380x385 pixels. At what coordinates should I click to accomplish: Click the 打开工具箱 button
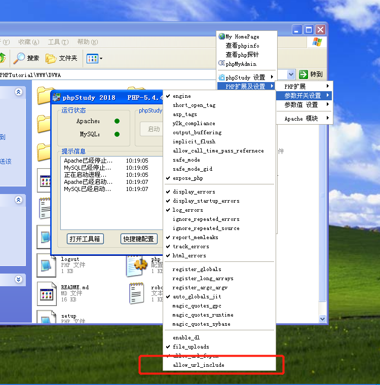coord(85,239)
